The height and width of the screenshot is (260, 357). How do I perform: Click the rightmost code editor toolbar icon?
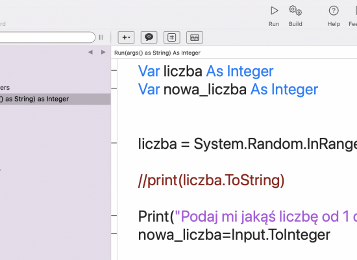pyautogui.click(x=195, y=38)
